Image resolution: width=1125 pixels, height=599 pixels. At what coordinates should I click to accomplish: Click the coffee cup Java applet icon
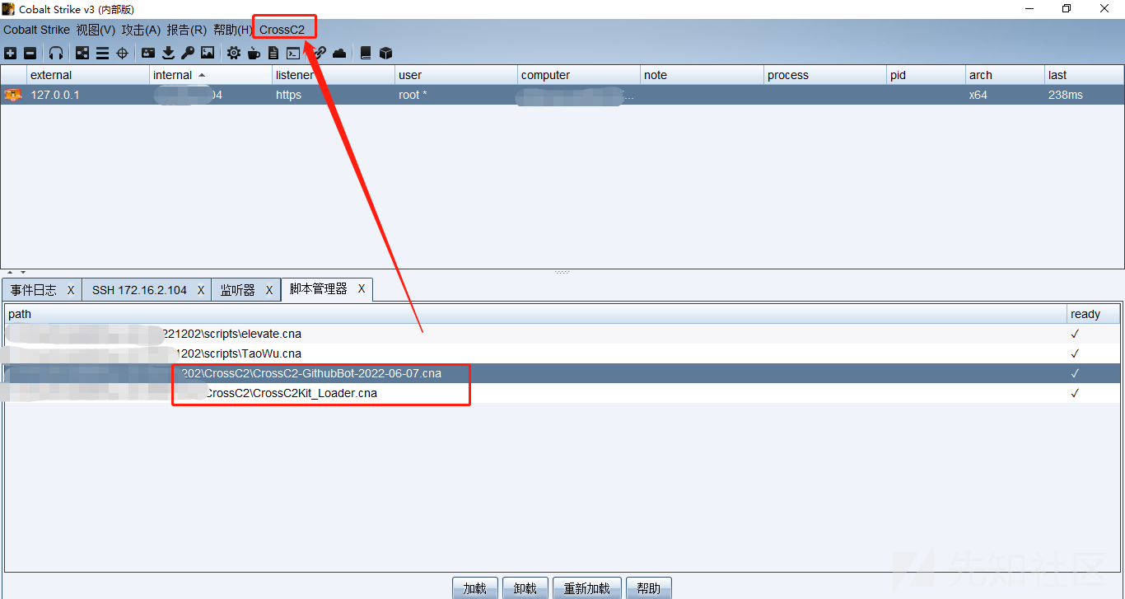pos(254,53)
